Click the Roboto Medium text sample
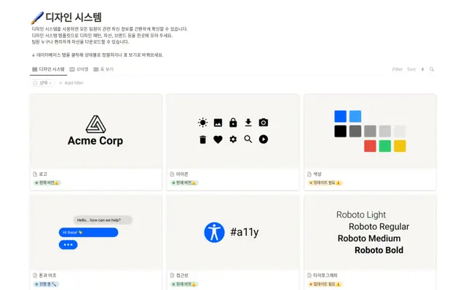The image size is (466, 290). pyautogui.click(x=369, y=238)
